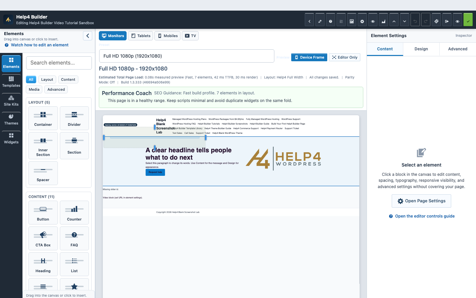Filter elements by Layout
Screen dimensions: 476x298
point(47,79)
